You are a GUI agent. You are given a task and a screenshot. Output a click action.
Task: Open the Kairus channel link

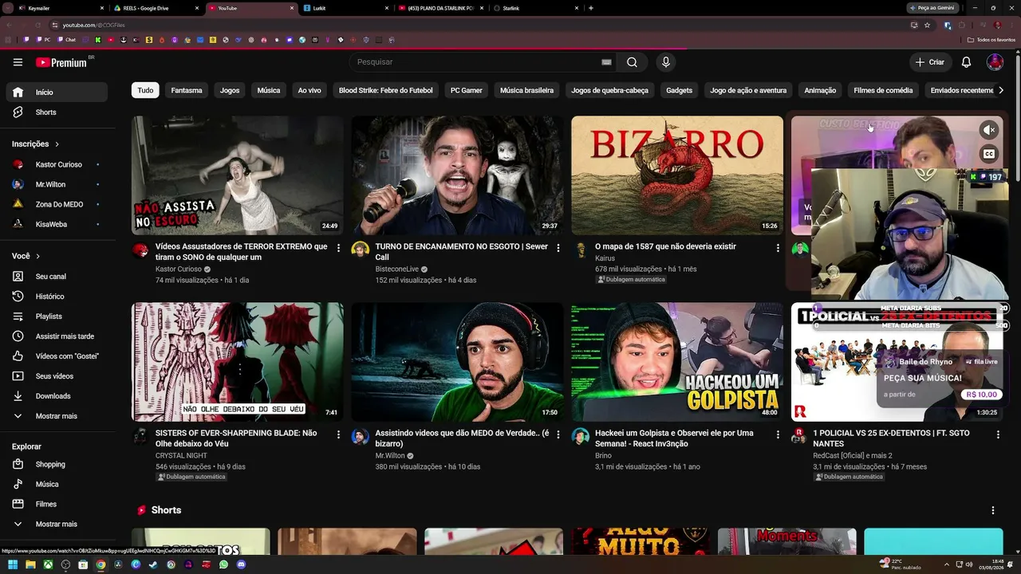tap(605, 258)
